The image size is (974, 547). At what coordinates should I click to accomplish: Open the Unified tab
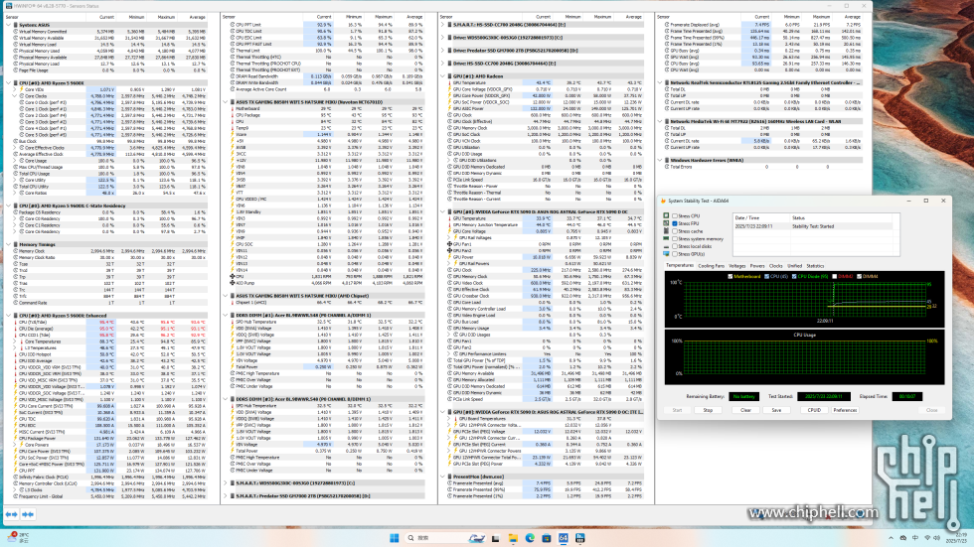tap(794, 265)
